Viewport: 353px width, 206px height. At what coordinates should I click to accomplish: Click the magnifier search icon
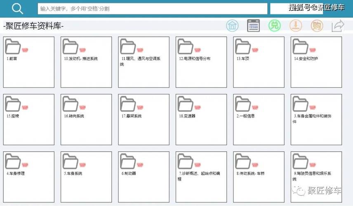coord(17,9)
